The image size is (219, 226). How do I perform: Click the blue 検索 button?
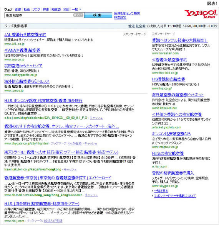click(x=98, y=15)
